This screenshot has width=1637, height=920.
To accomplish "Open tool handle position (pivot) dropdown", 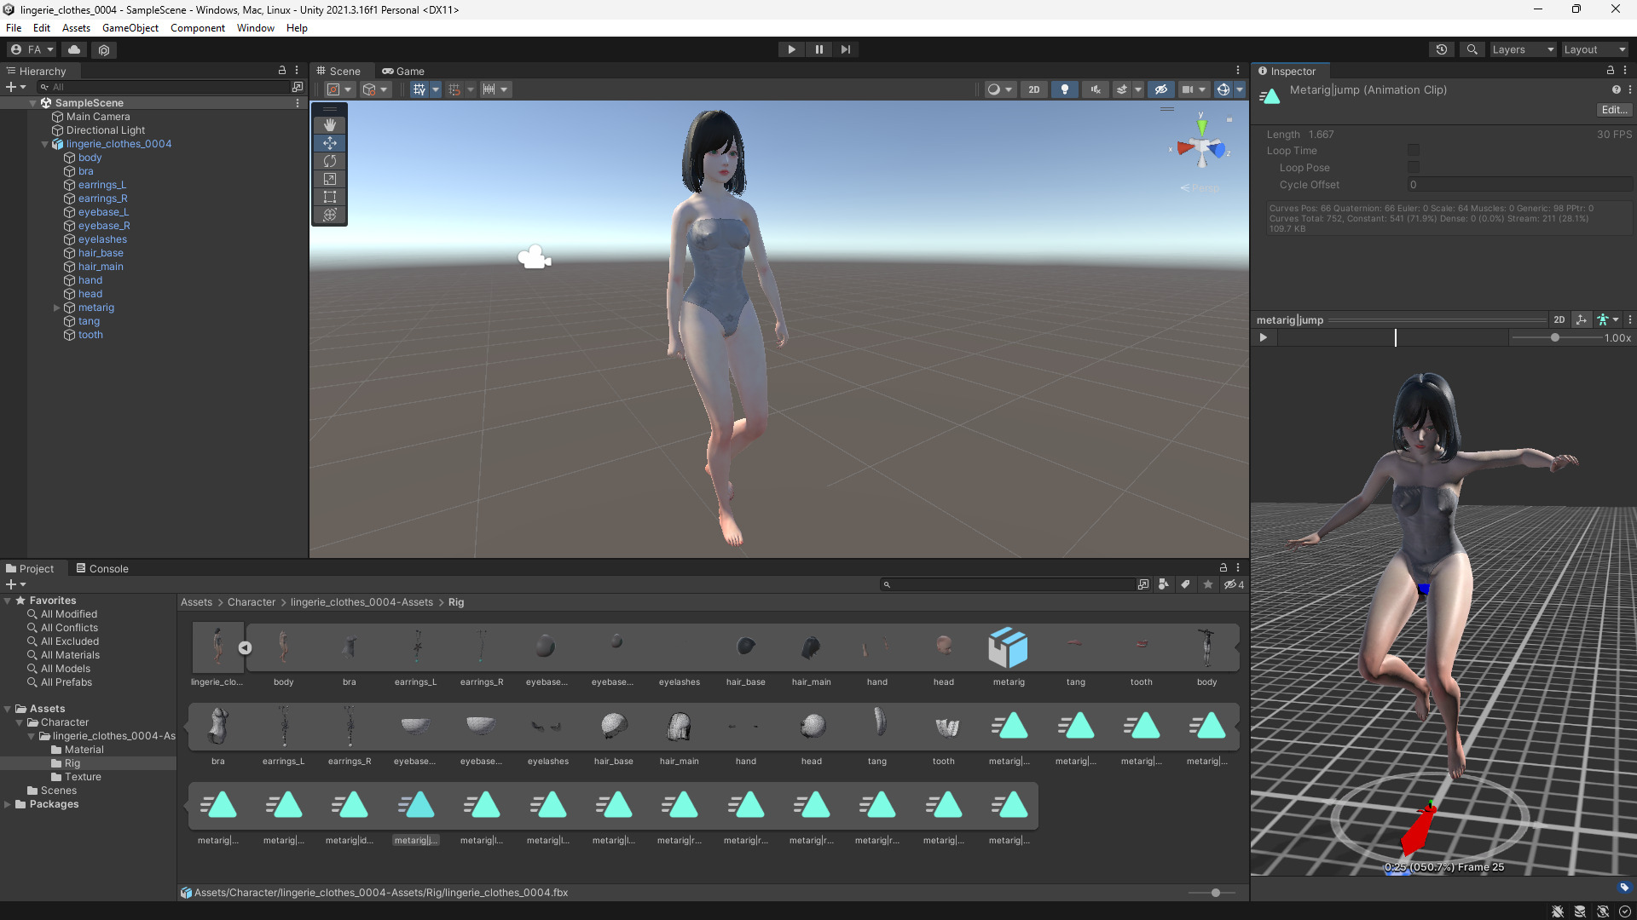I will point(339,89).
